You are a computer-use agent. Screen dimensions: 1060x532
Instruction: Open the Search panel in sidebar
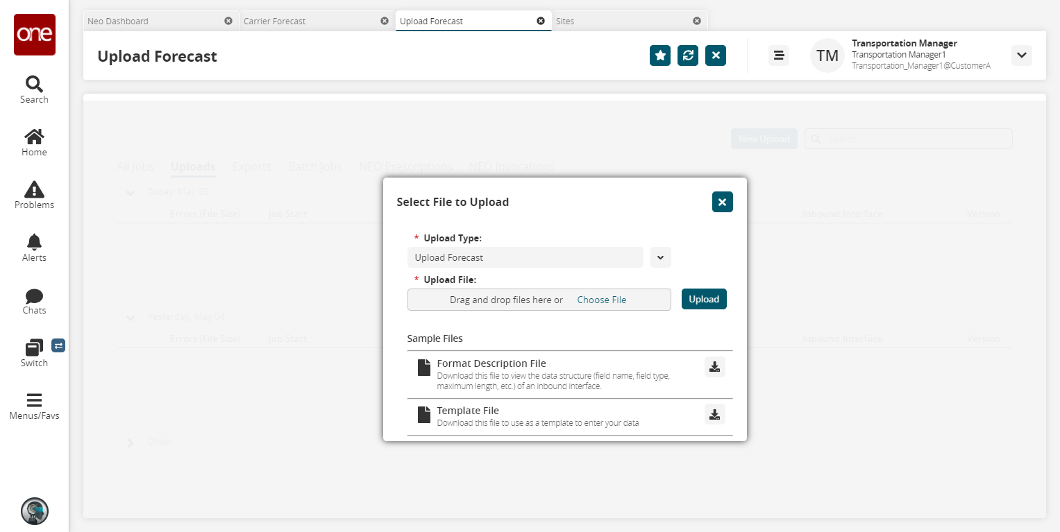(34, 89)
